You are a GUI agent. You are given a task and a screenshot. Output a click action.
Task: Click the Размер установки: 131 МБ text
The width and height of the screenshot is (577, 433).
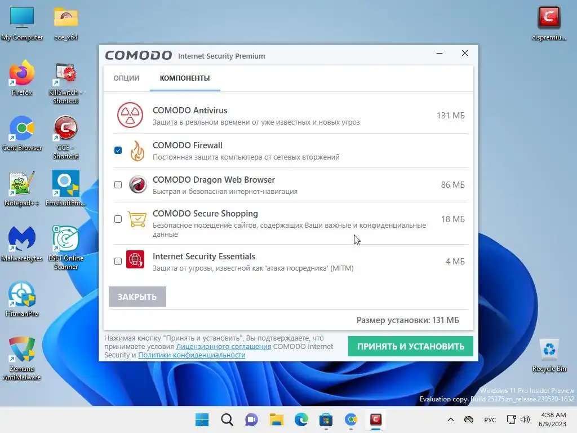pos(408,320)
